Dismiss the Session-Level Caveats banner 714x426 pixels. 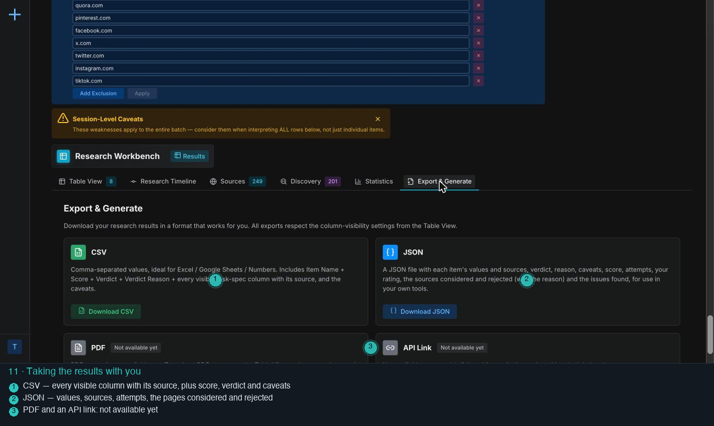pos(378,119)
